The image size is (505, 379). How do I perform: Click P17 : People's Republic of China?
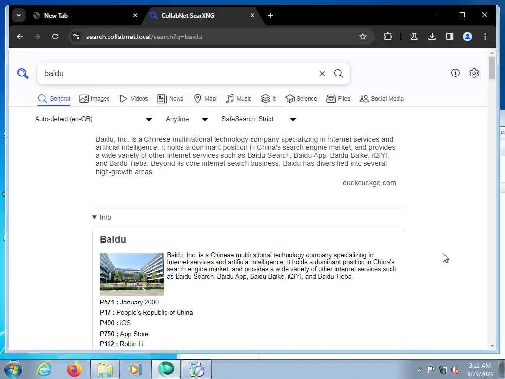[146, 312]
